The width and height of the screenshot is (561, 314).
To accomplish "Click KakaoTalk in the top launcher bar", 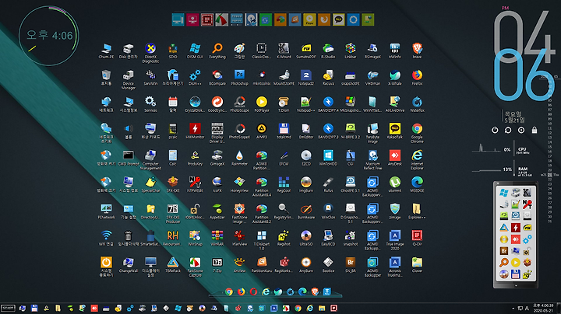I will coord(338,19).
